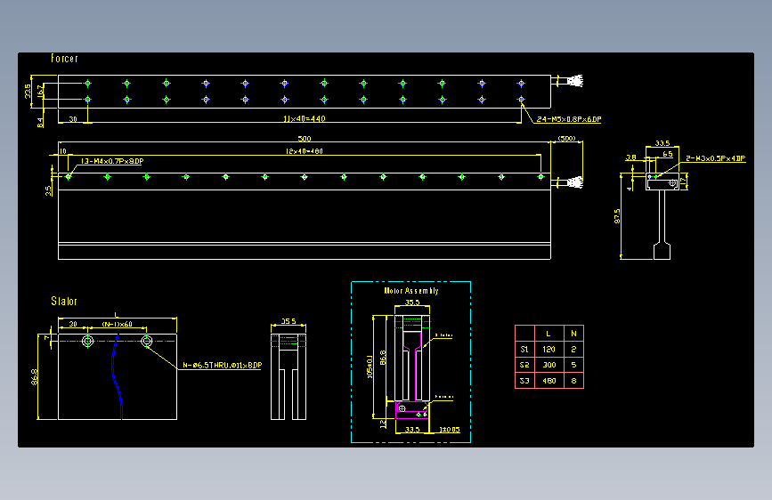Click the "6.5" dimension in end view

point(668,154)
